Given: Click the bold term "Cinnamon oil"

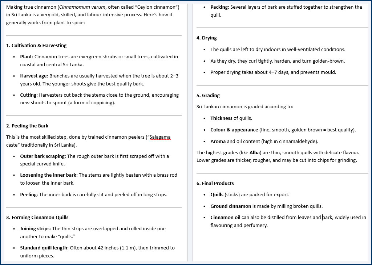Looking at the screenshot, I should [225, 218].
